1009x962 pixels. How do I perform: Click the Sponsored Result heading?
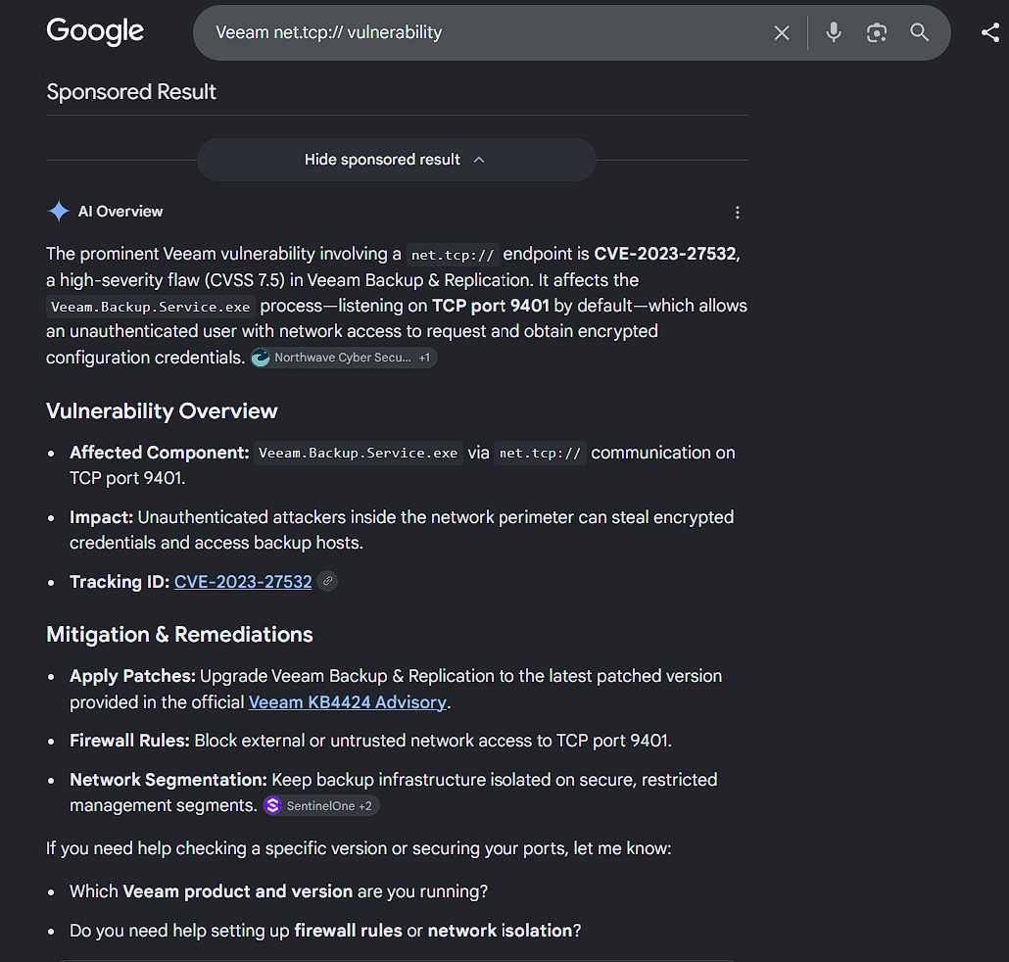point(131,92)
